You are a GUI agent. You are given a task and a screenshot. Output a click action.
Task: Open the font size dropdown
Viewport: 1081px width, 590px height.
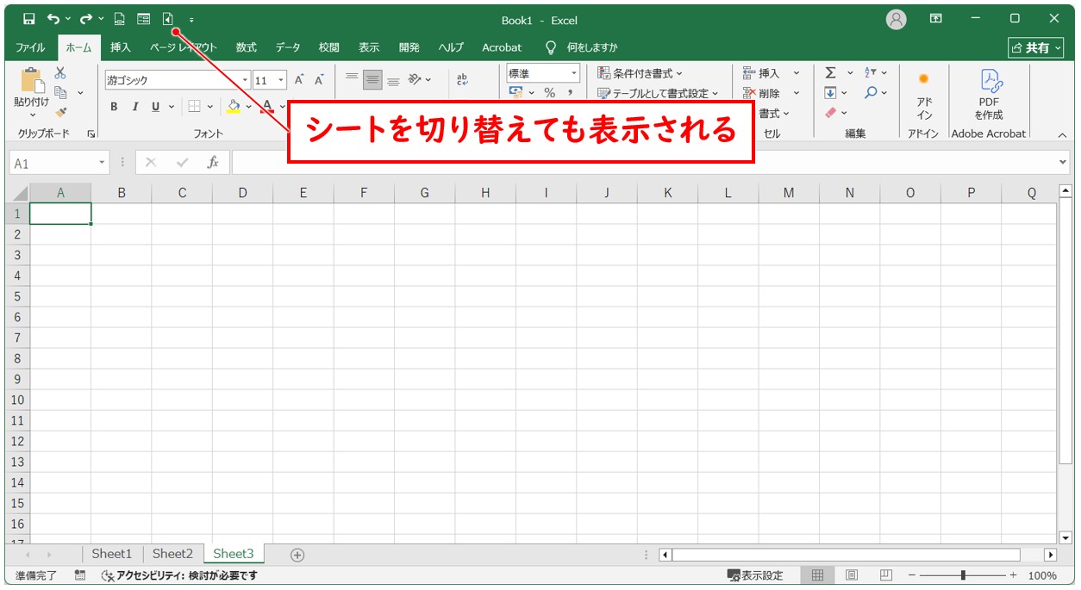coord(281,80)
